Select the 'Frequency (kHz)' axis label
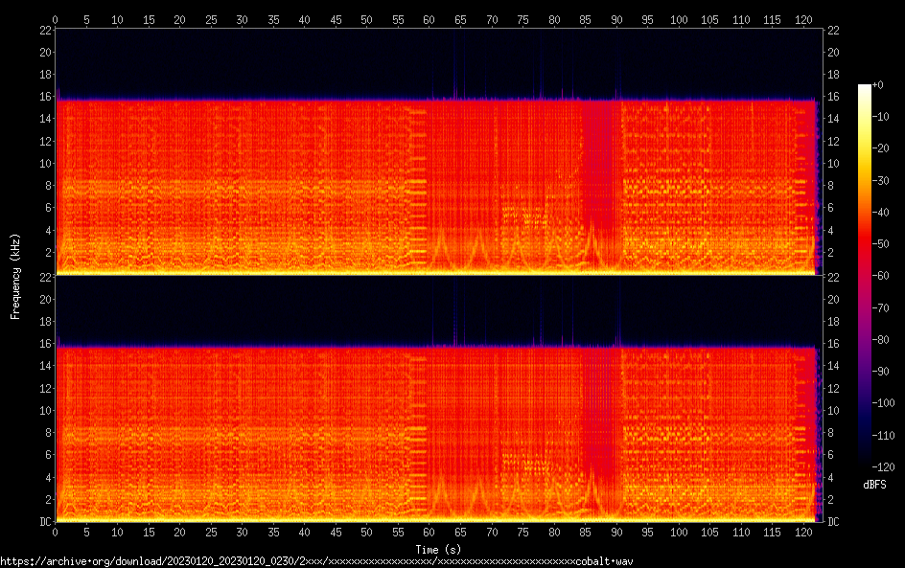Image resolution: width=905 pixels, height=568 pixels. [x=15, y=275]
